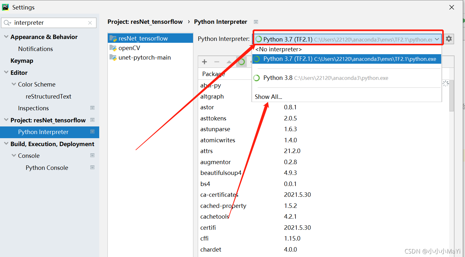Click the Project: resNet_tensorflow breadcrumb
The image size is (465, 257).
tap(145, 22)
